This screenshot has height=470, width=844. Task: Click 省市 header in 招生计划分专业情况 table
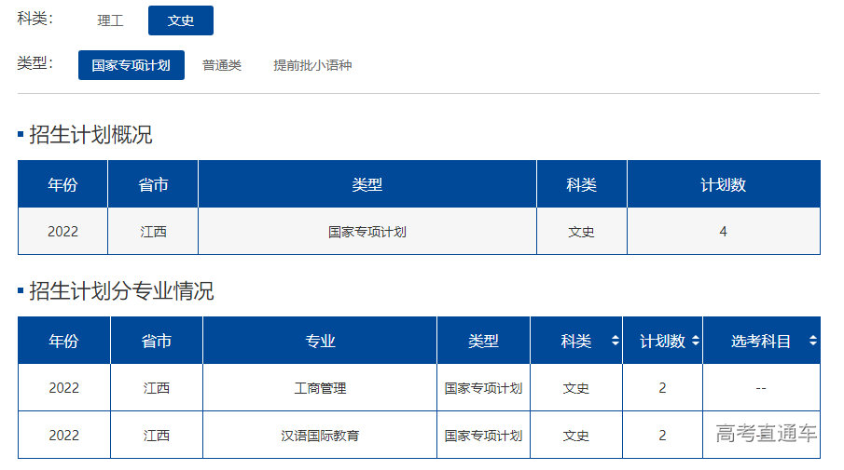tap(157, 342)
